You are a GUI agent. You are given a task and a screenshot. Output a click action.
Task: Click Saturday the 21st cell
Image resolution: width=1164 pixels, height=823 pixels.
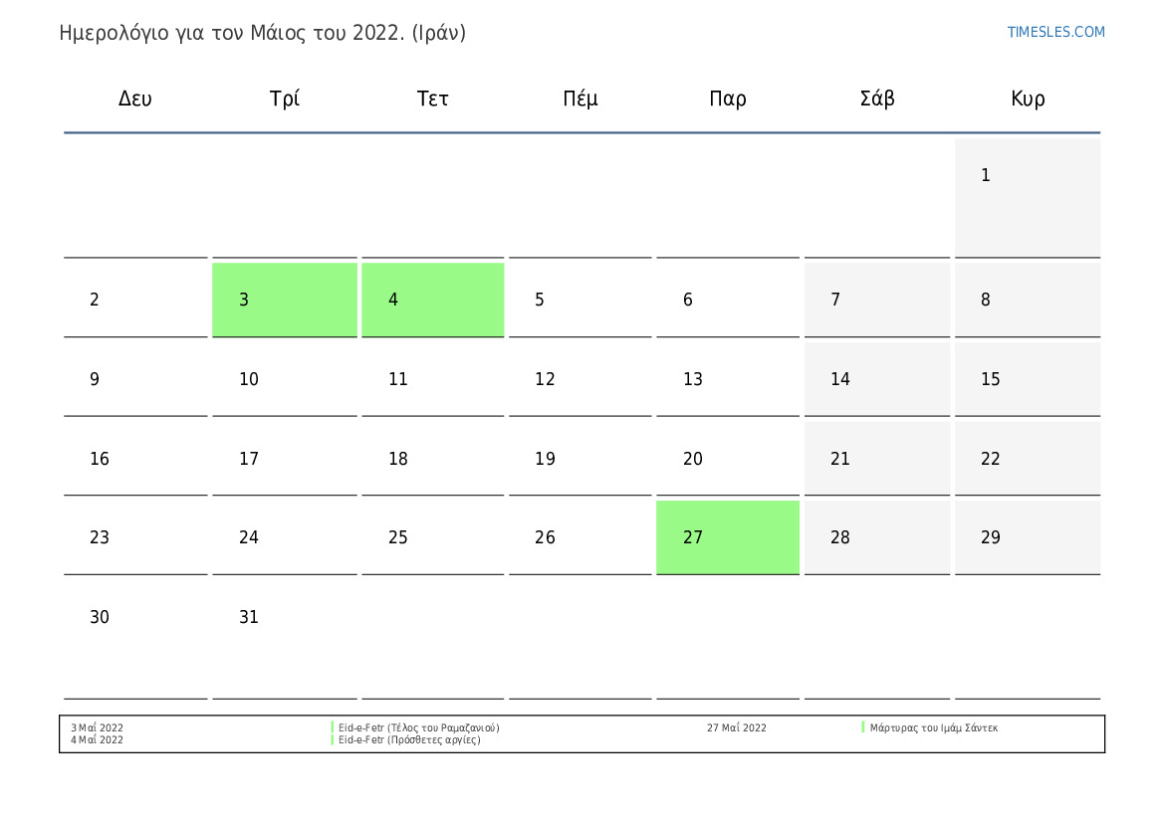click(877, 459)
